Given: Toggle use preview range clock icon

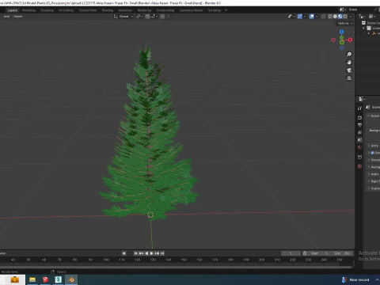Looking at the screenshot, I should [305, 253].
